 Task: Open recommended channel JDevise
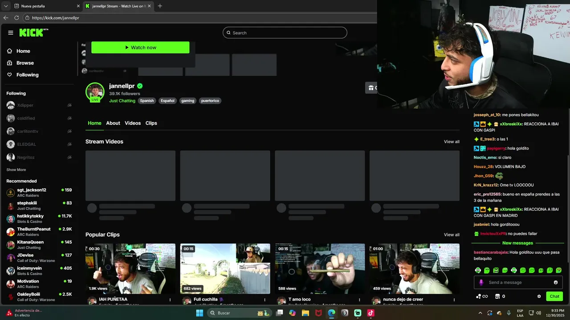[39, 258]
